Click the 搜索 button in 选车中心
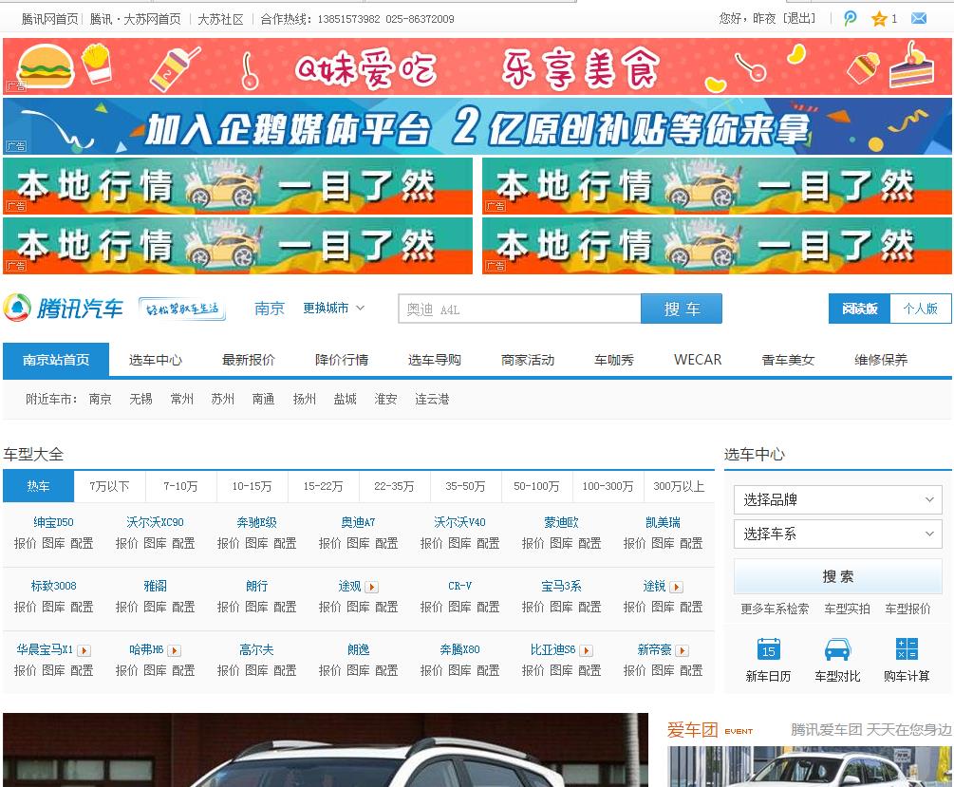 838,576
